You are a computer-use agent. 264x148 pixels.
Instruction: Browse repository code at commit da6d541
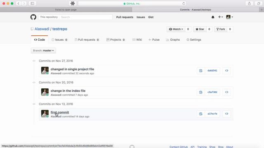coord(227,71)
